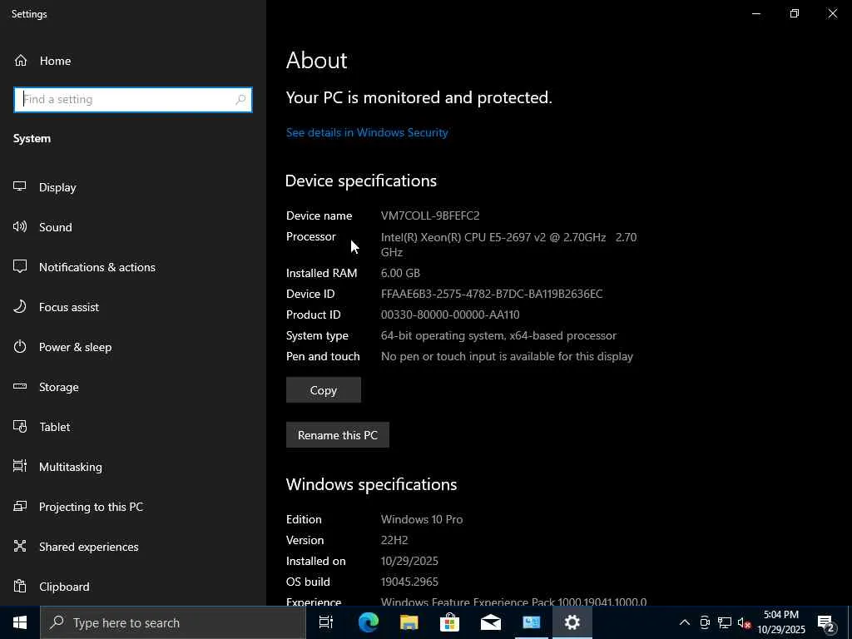Open the Windows Start menu
This screenshot has height=639, width=852.
coord(20,622)
